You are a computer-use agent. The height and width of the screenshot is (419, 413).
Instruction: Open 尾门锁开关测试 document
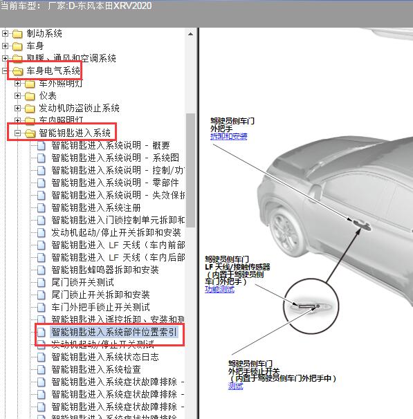(82, 282)
